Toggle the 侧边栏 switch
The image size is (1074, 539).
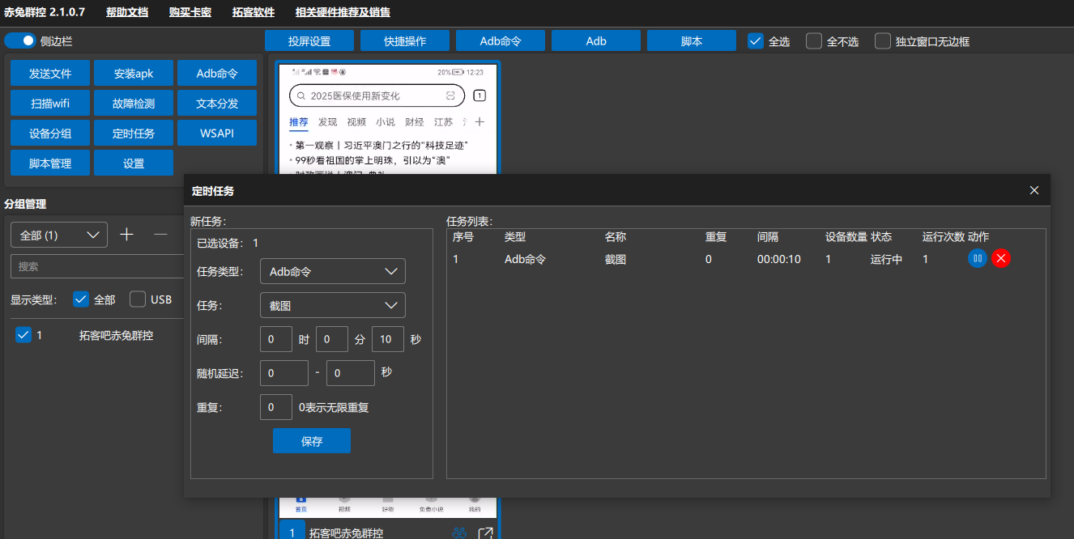[x=19, y=39]
